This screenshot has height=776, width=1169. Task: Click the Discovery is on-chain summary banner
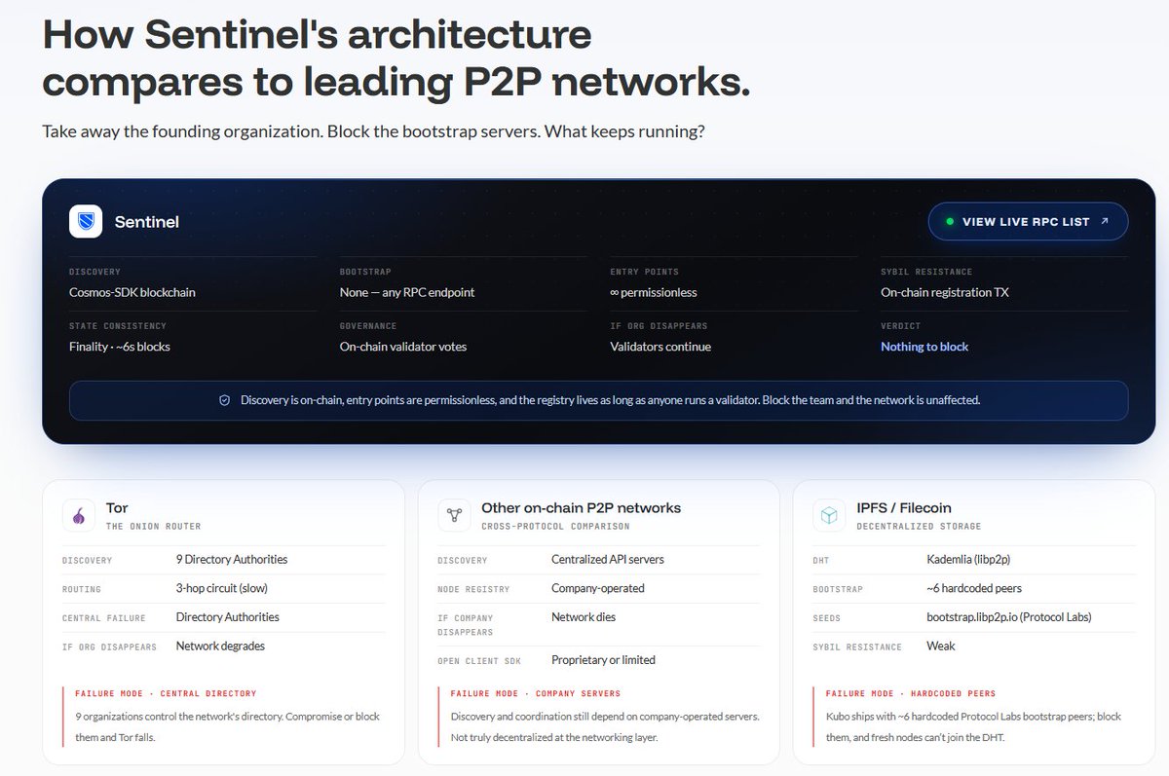pos(598,400)
